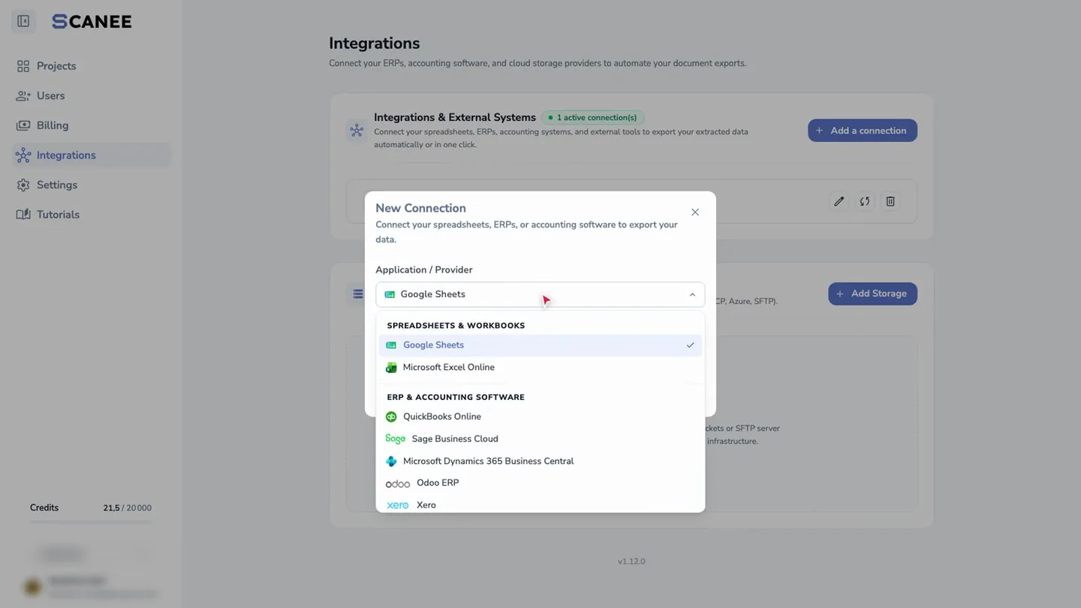1081x608 pixels.
Task: Click the 1 active connection(s) badge
Action: click(592, 118)
